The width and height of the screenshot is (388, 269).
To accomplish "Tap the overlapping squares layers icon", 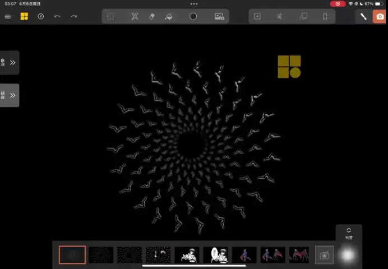I will tap(304, 17).
